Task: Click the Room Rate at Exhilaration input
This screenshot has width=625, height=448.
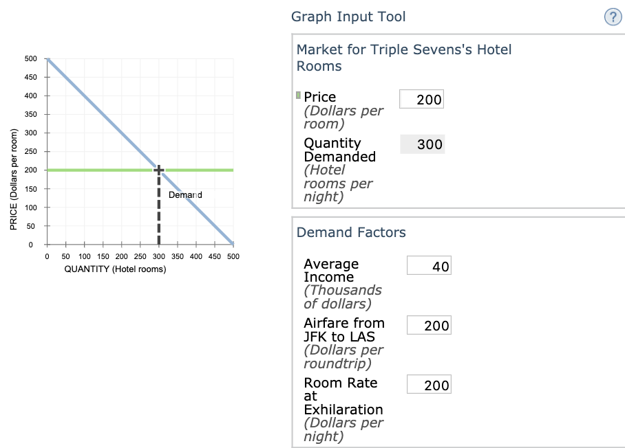Action: click(x=429, y=384)
